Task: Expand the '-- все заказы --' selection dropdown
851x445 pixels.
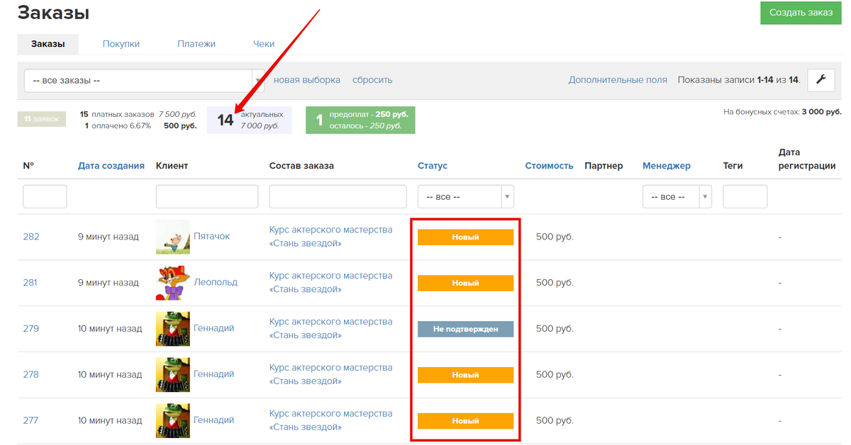Action: pyautogui.click(x=145, y=80)
